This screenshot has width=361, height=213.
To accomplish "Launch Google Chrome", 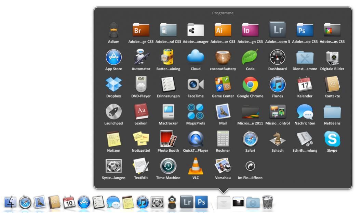I will click(x=250, y=85).
